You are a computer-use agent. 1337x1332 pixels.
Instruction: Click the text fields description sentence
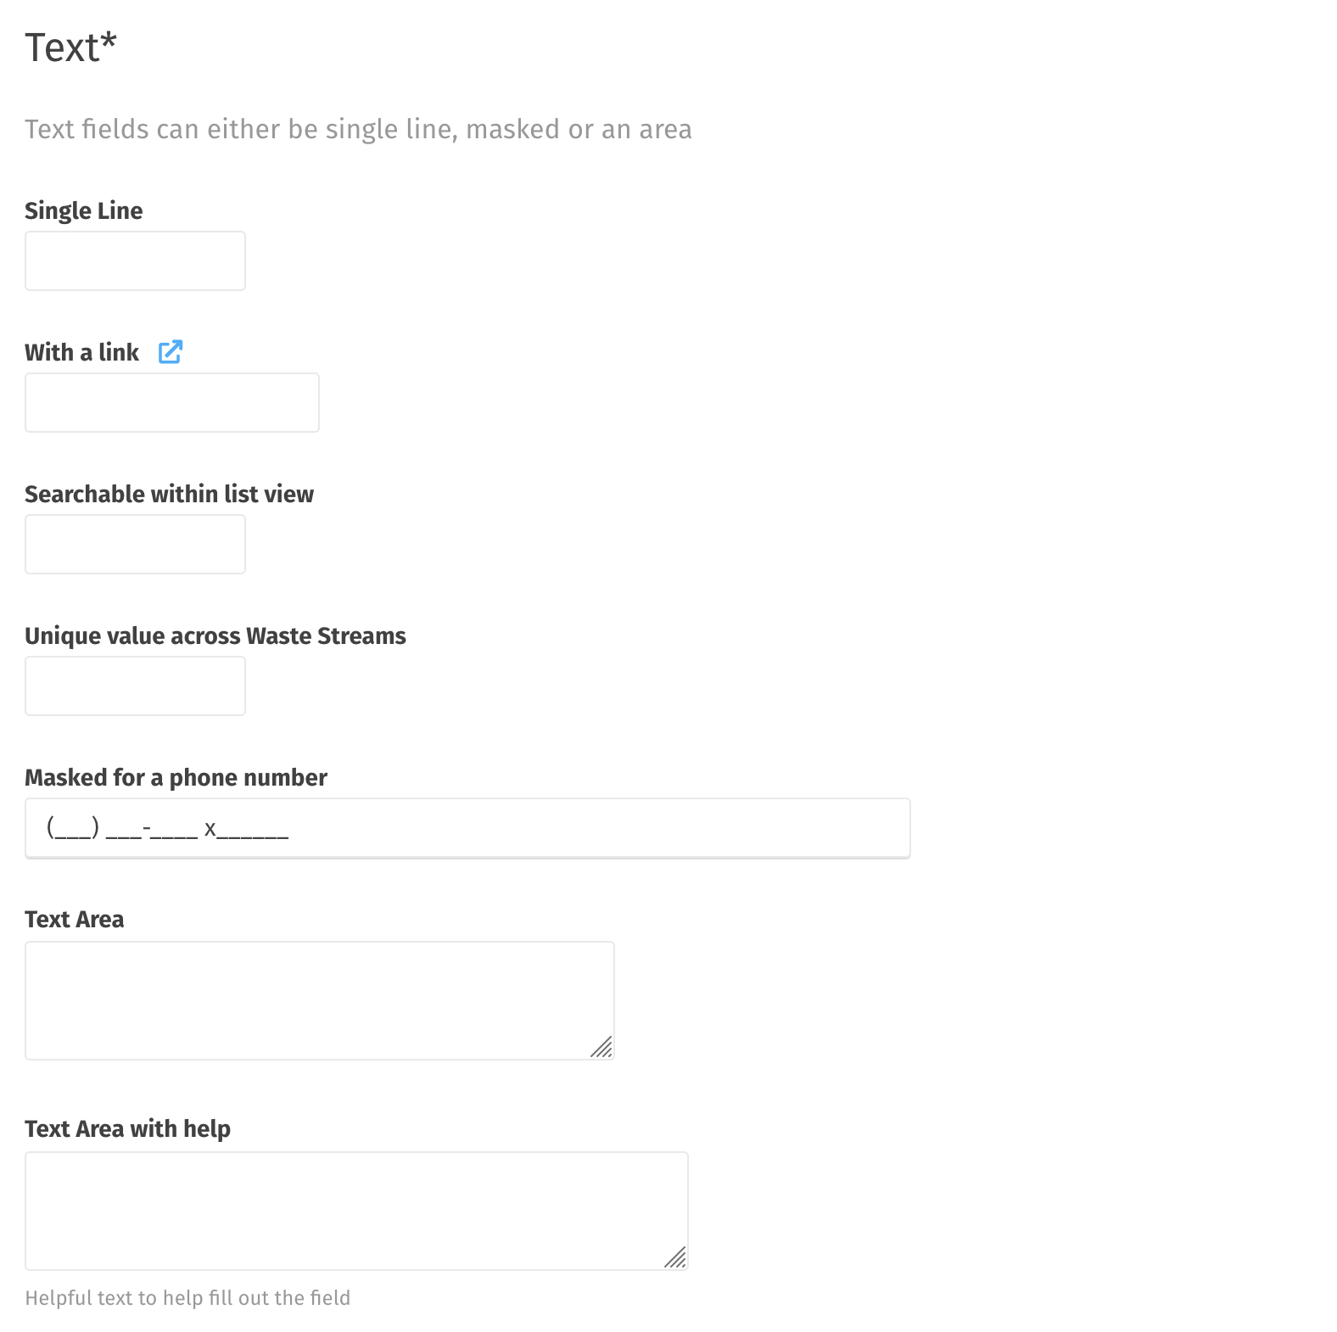pyautogui.click(x=358, y=129)
